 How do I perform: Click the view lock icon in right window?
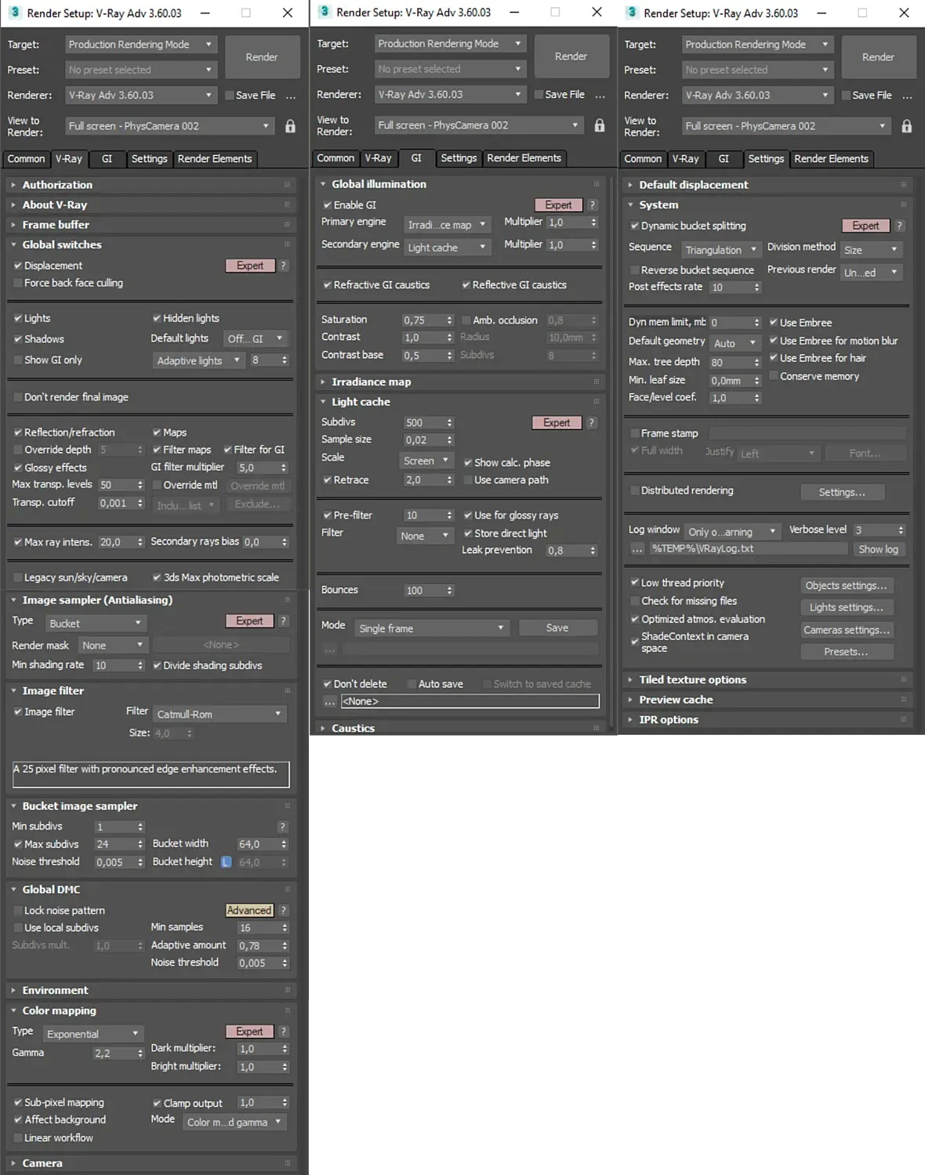point(907,126)
